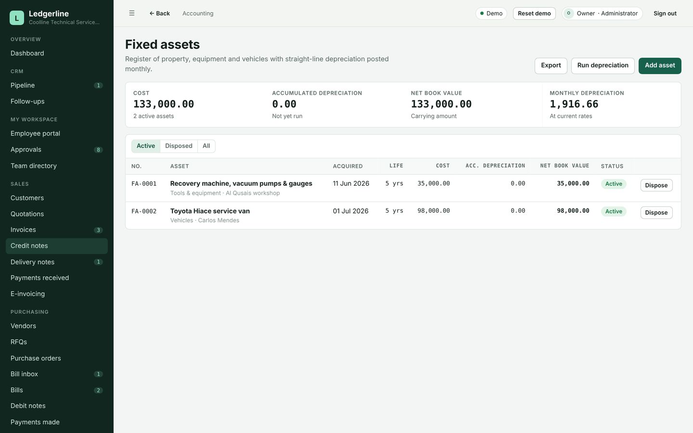Export the fixed assets register
The height and width of the screenshot is (433, 693).
point(551,65)
